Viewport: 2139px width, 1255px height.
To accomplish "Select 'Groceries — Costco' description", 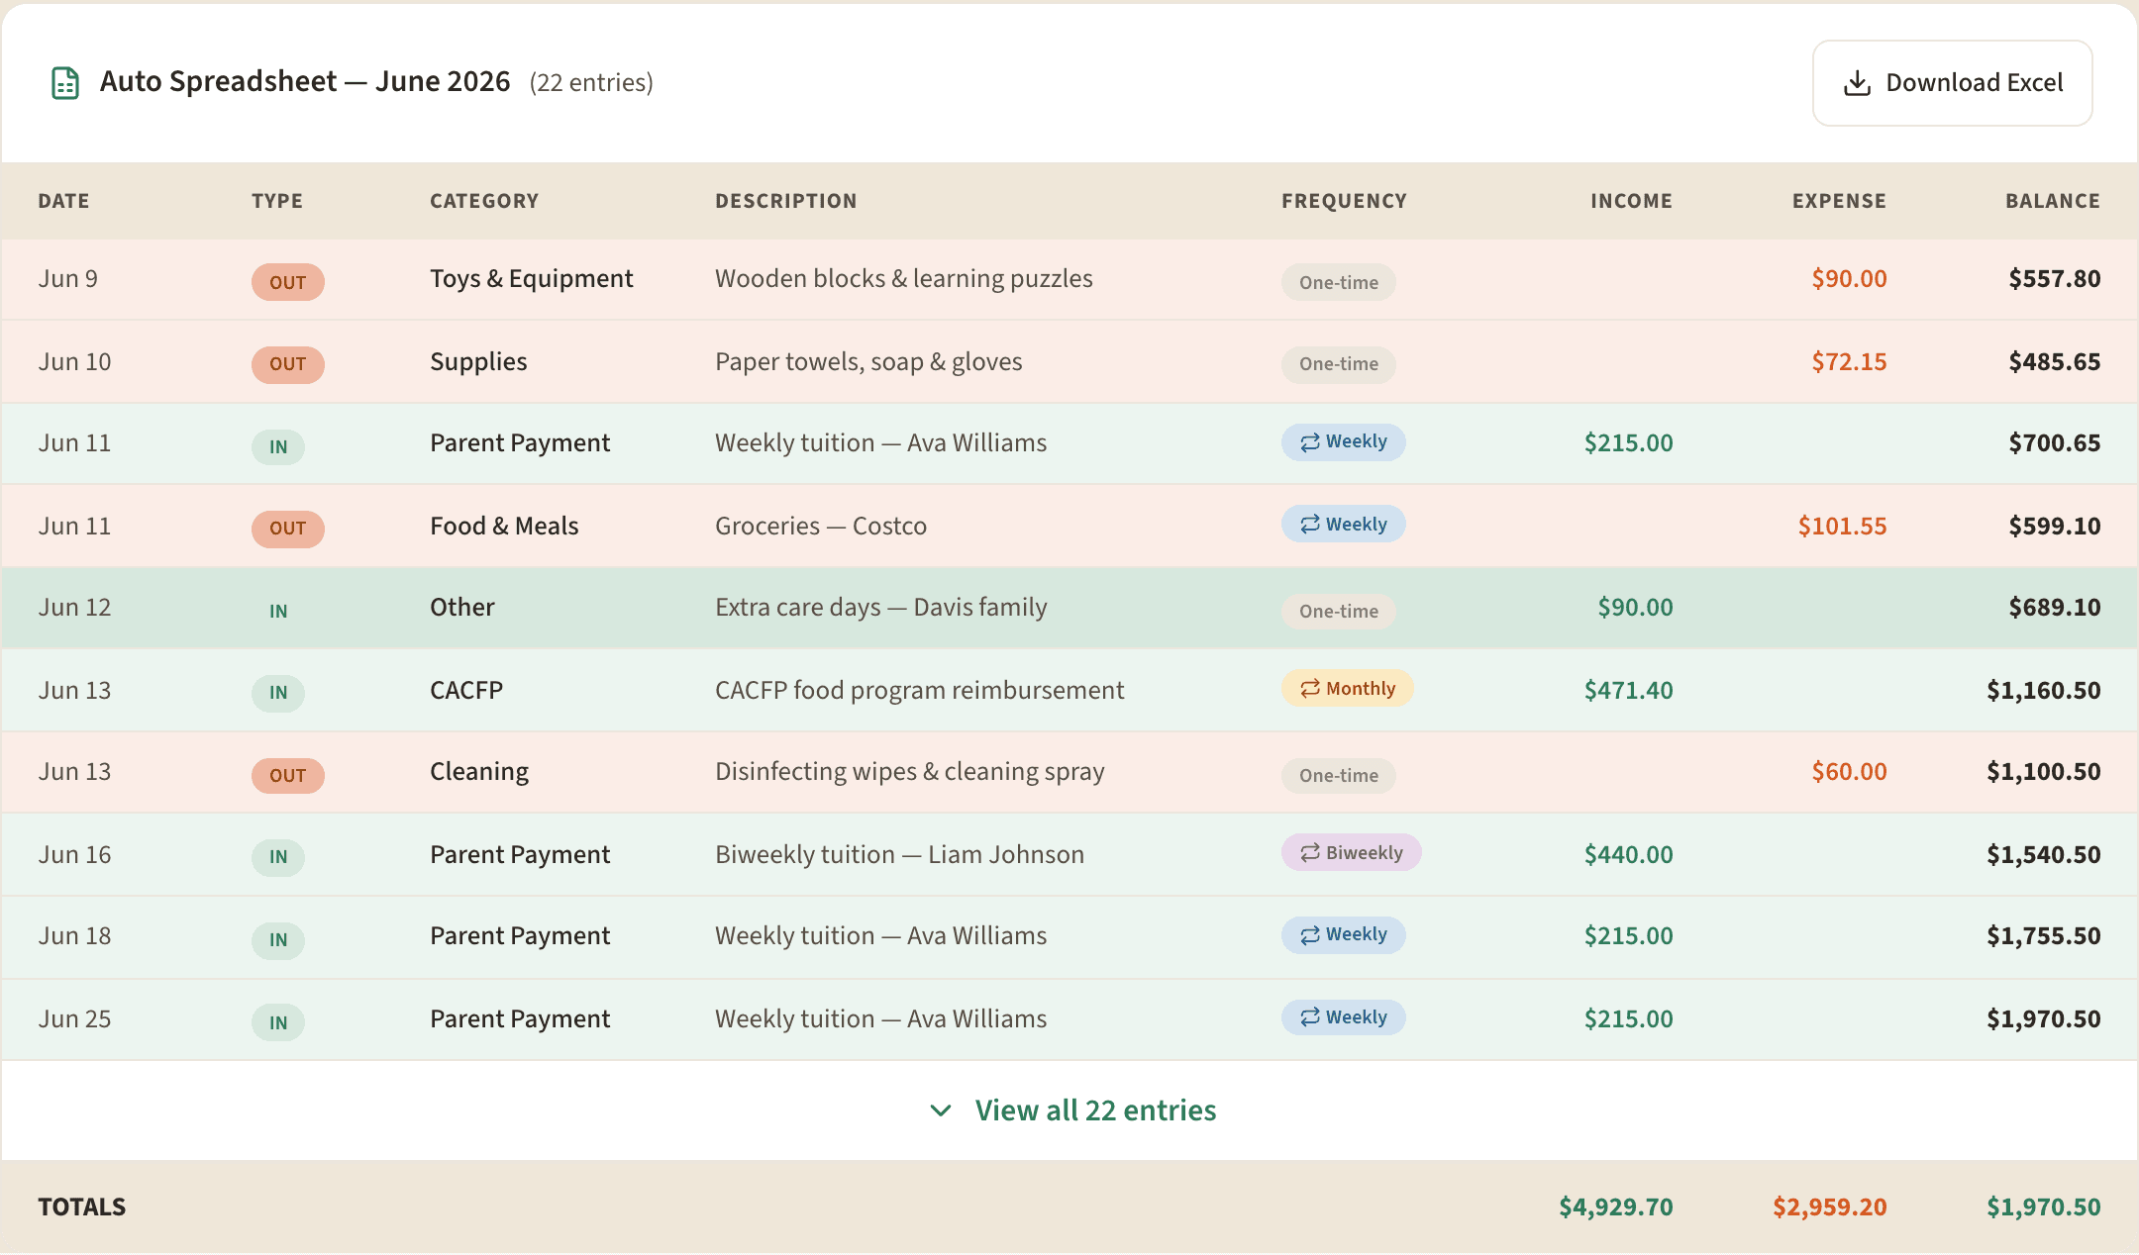I will coord(821,527).
